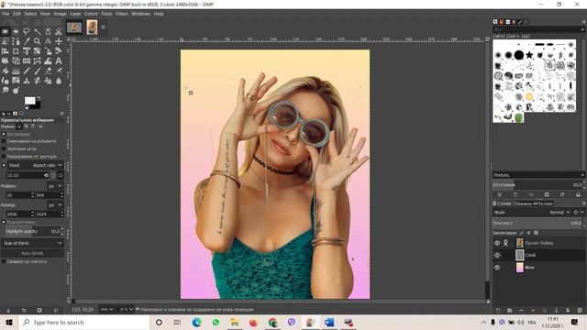Select the Fuzzy Select magic wand tool

point(38,31)
